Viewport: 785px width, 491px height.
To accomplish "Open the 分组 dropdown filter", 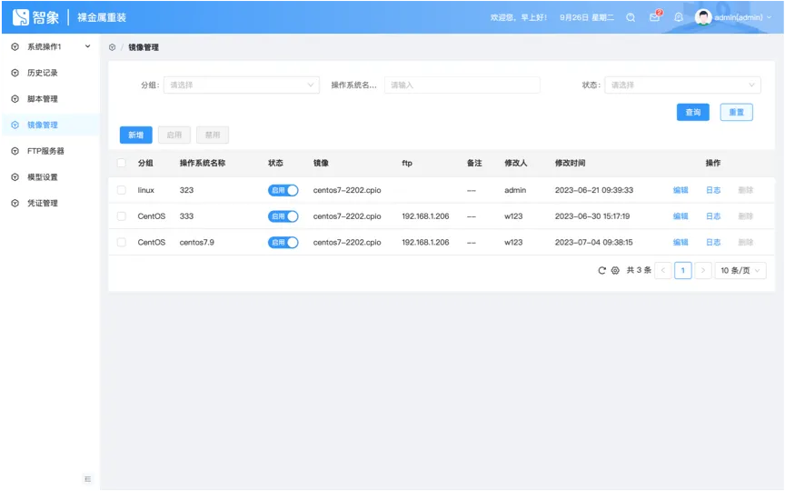I will click(x=241, y=85).
